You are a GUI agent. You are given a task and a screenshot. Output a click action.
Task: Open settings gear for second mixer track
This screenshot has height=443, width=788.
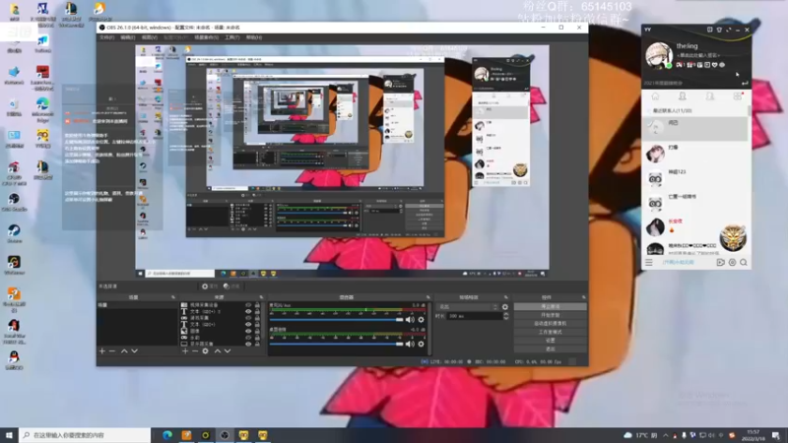(x=422, y=344)
